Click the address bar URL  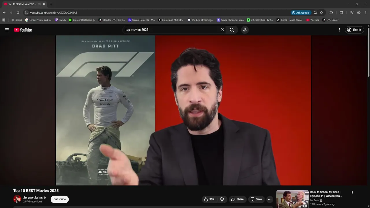click(53, 13)
